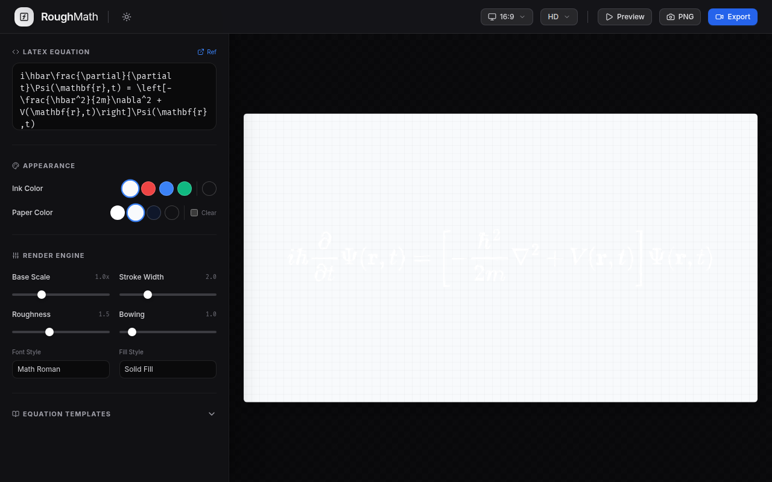Toggle light theme with sun icon
Viewport: 772px width, 482px height.
pyautogui.click(x=127, y=17)
